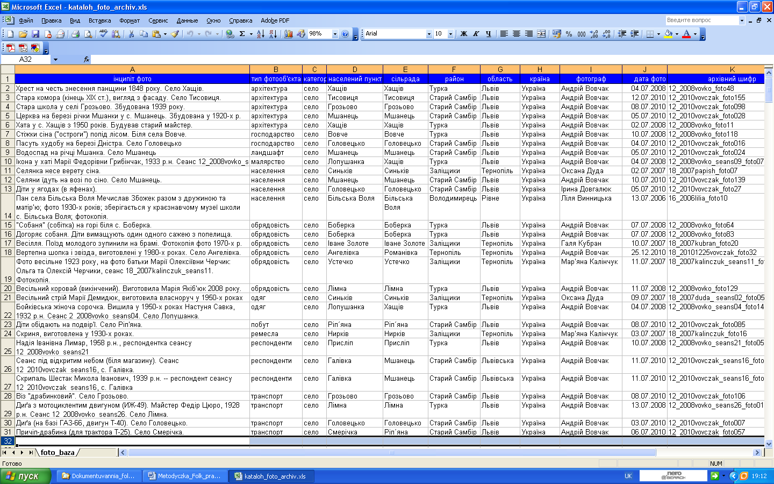774x484 pixels.
Task: Paste from clipboard icon
Action: [156, 34]
